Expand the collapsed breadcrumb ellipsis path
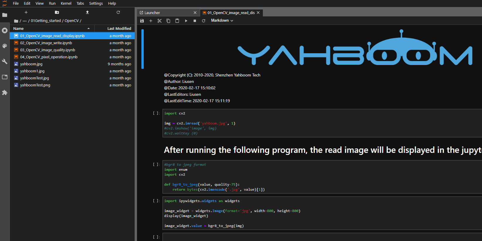The image size is (482, 241). pos(25,21)
